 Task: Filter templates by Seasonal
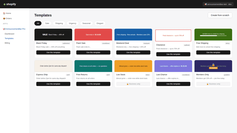click(86, 23)
